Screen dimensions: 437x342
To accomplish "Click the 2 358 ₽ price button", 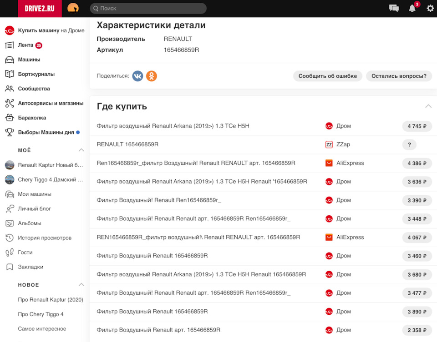I will tap(417, 330).
